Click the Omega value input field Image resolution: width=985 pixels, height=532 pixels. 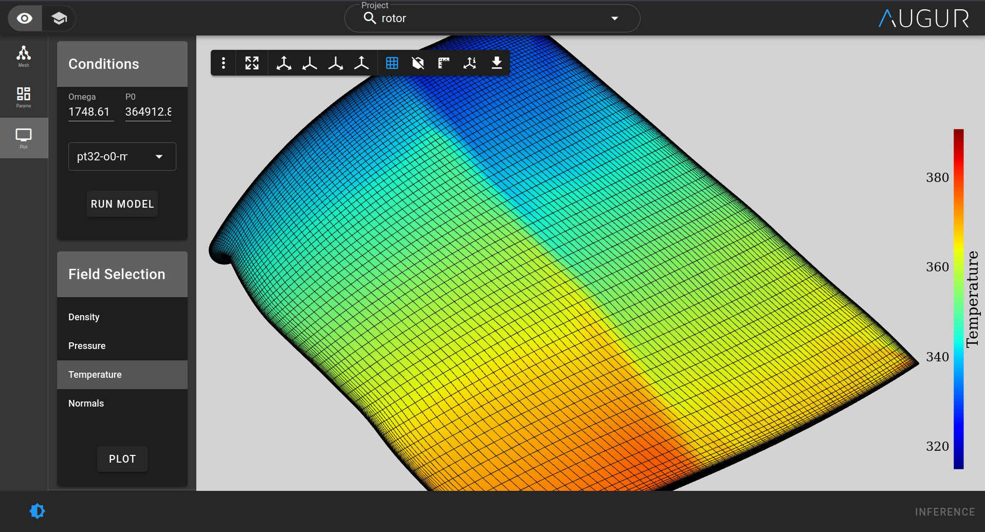click(x=91, y=112)
